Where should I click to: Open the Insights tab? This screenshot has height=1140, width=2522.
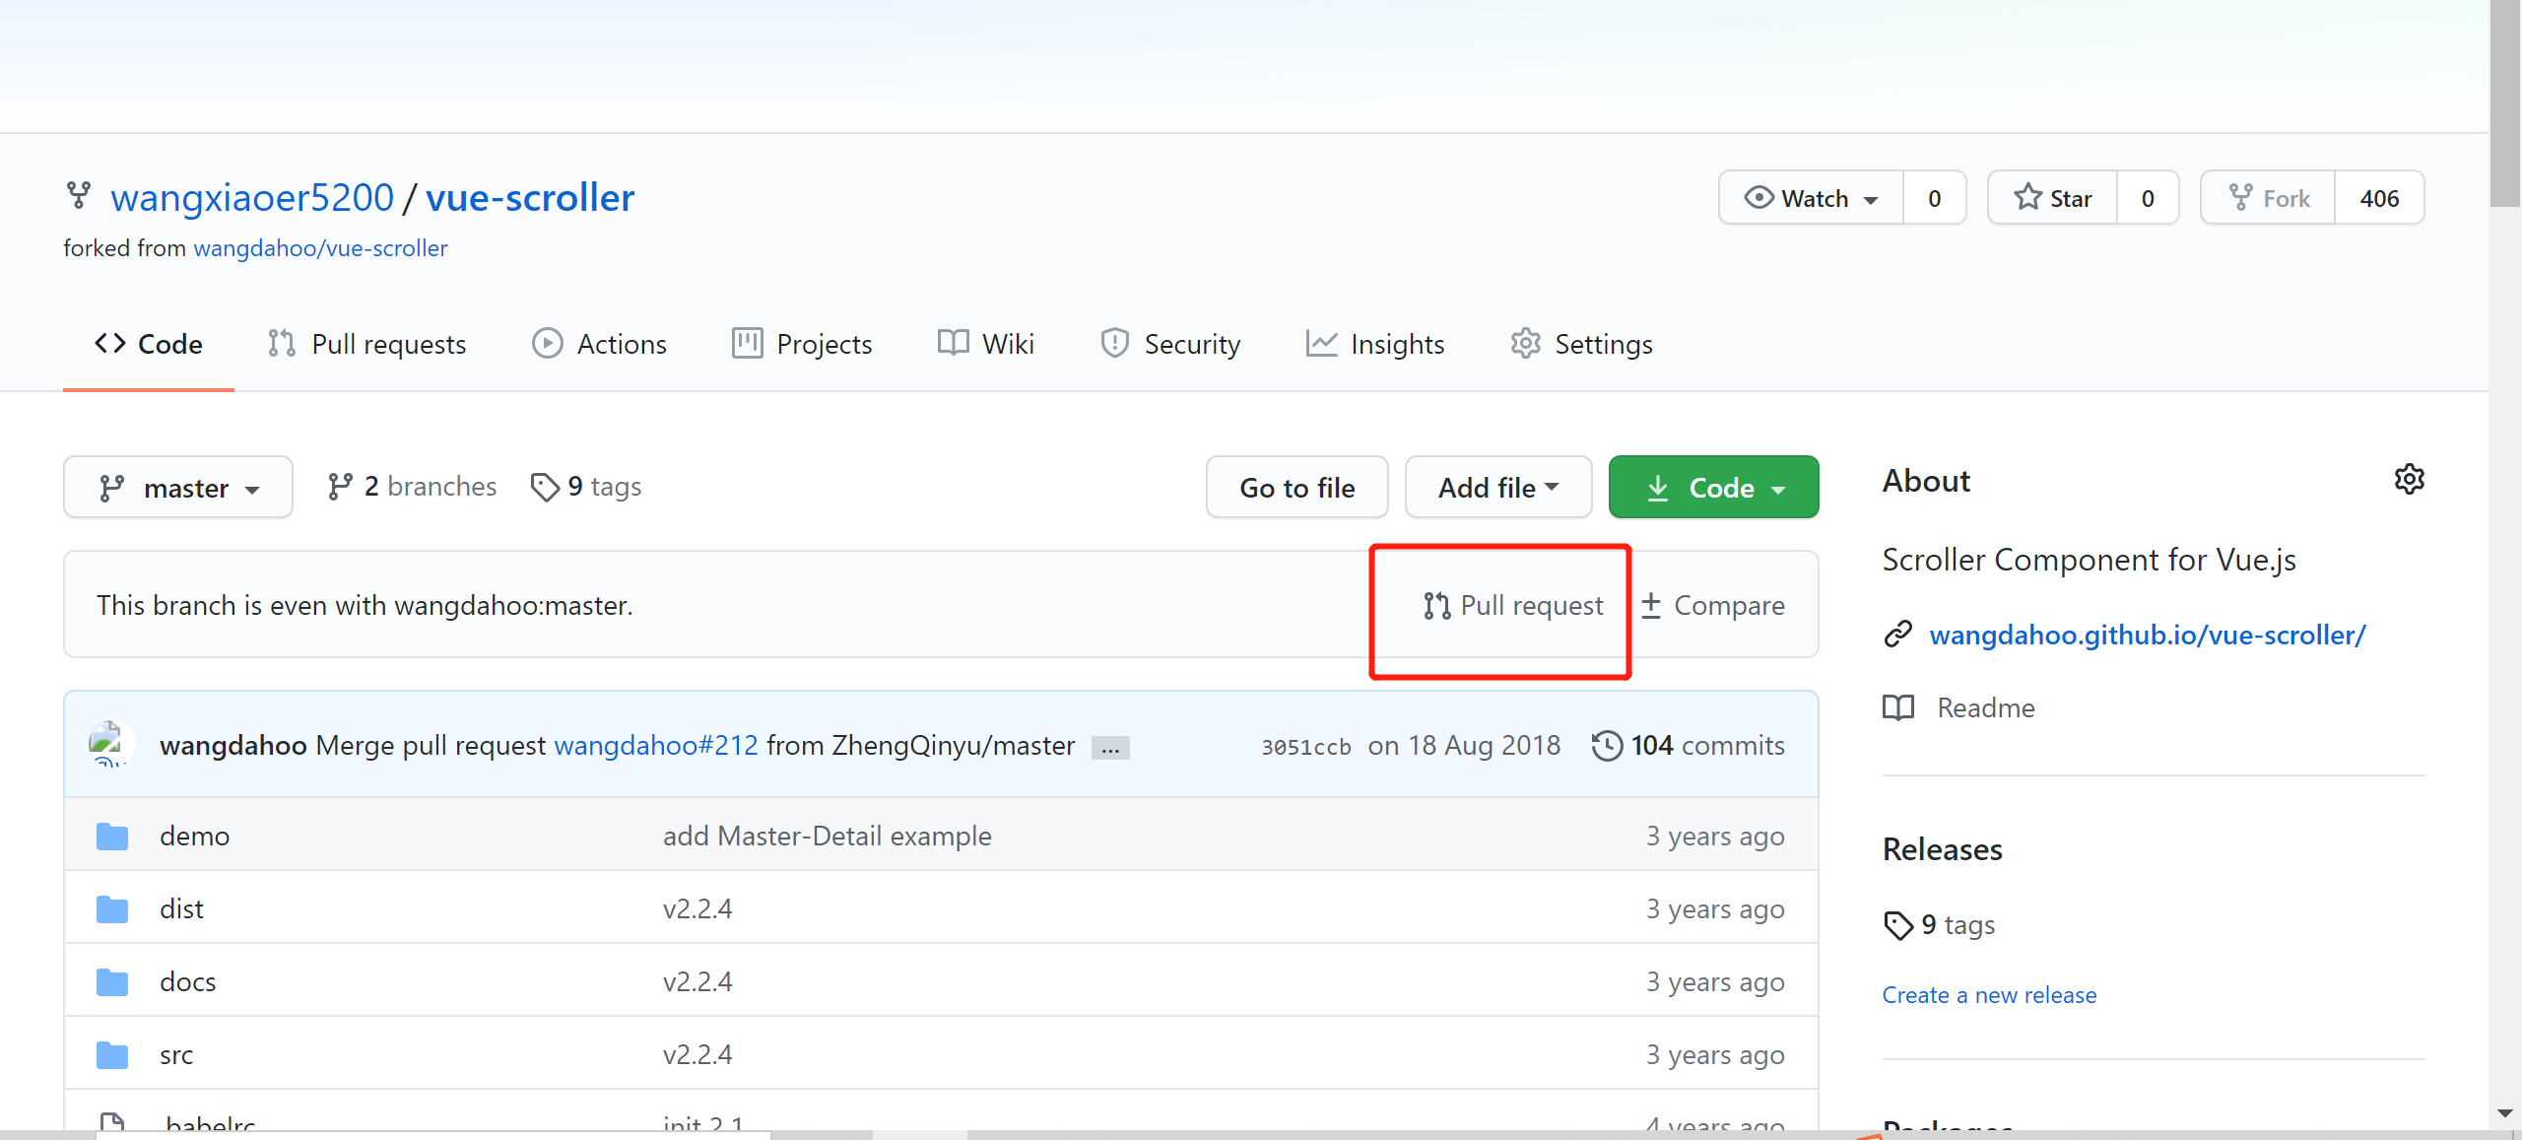(1375, 344)
